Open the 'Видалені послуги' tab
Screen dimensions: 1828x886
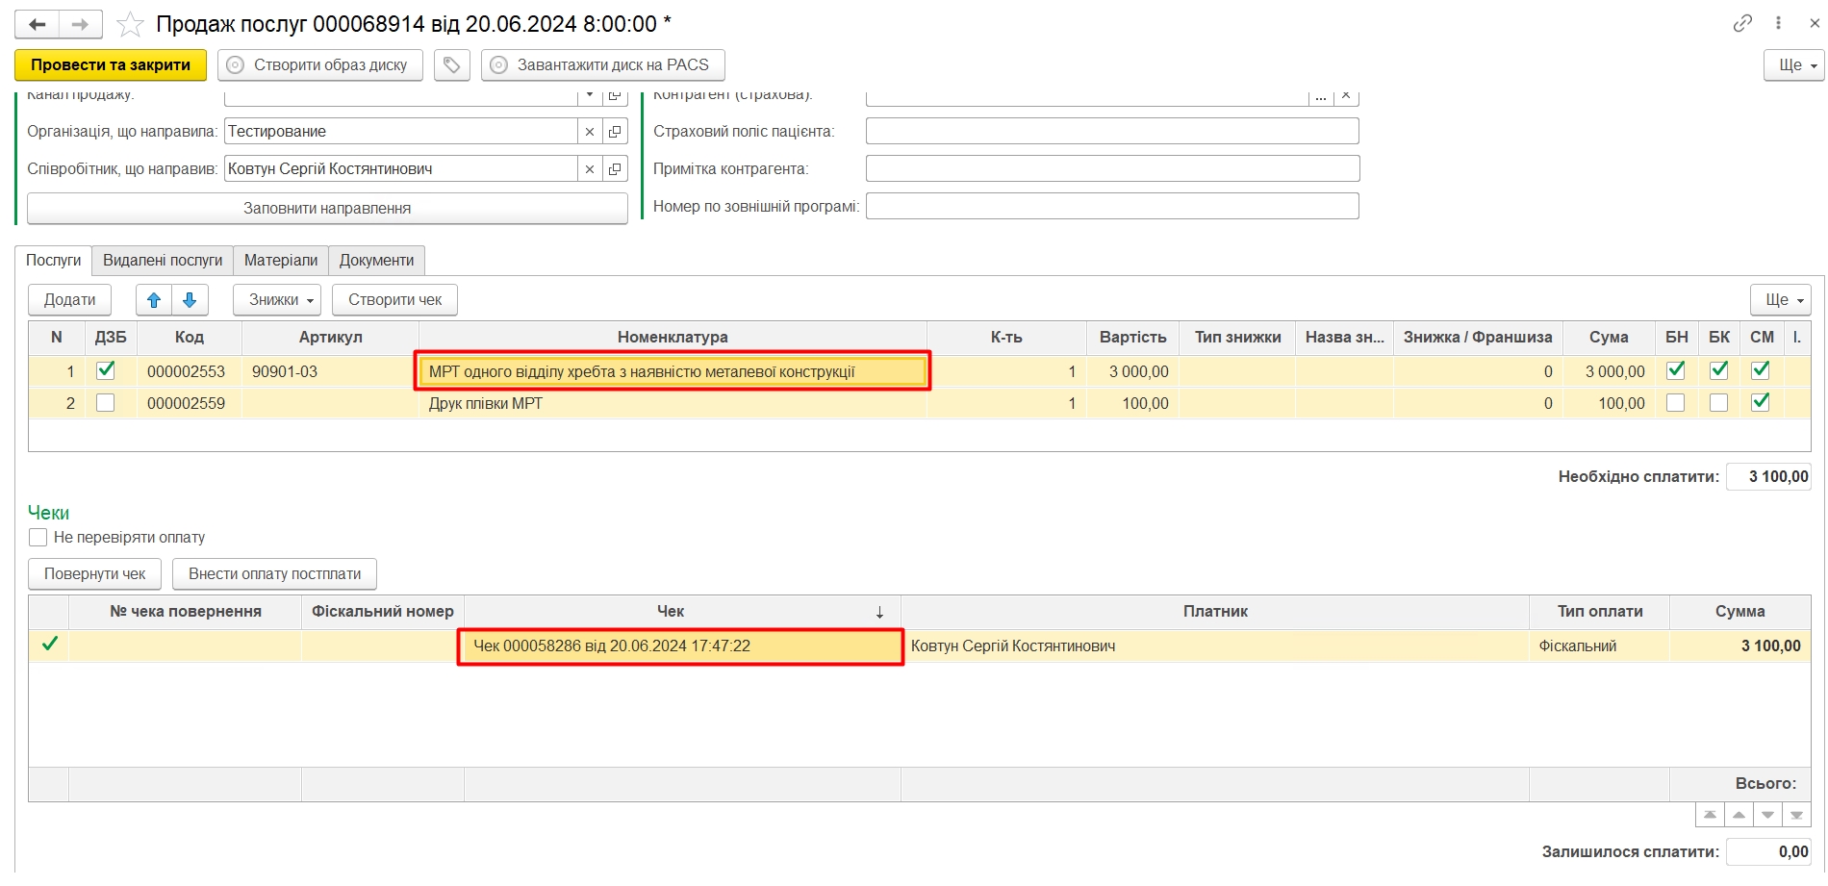coord(163,261)
